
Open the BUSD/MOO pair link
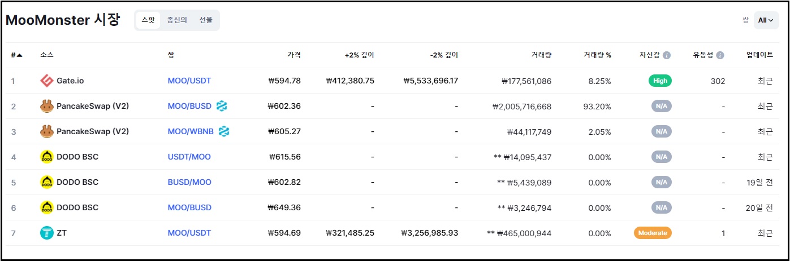click(x=189, y=182)
